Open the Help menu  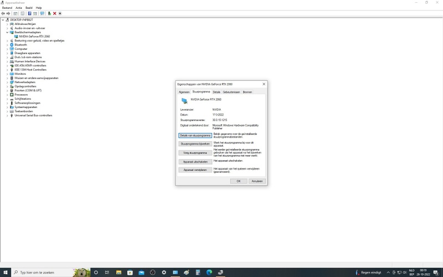point(39,8)
